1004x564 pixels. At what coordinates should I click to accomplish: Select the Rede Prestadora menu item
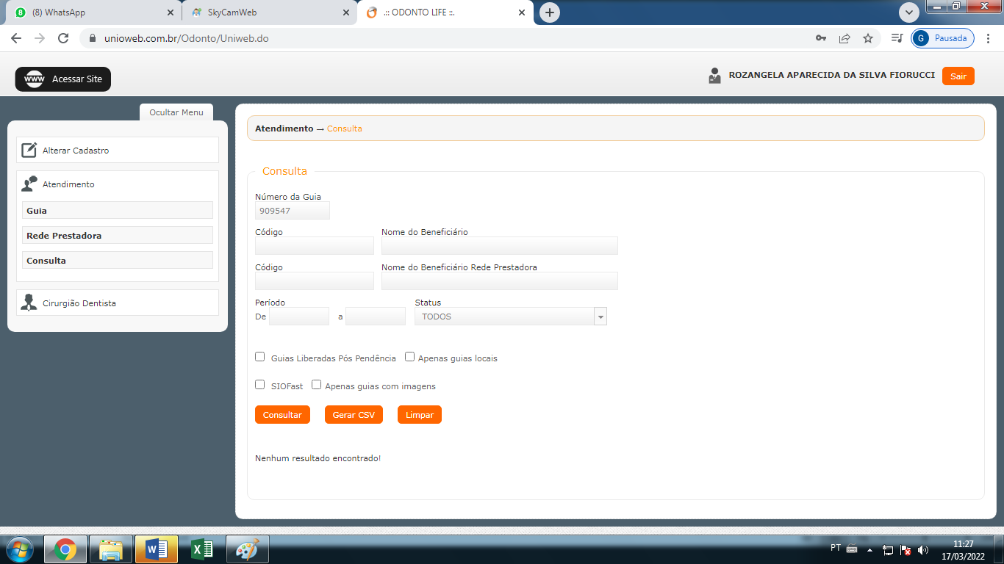[x=118, y=236]
